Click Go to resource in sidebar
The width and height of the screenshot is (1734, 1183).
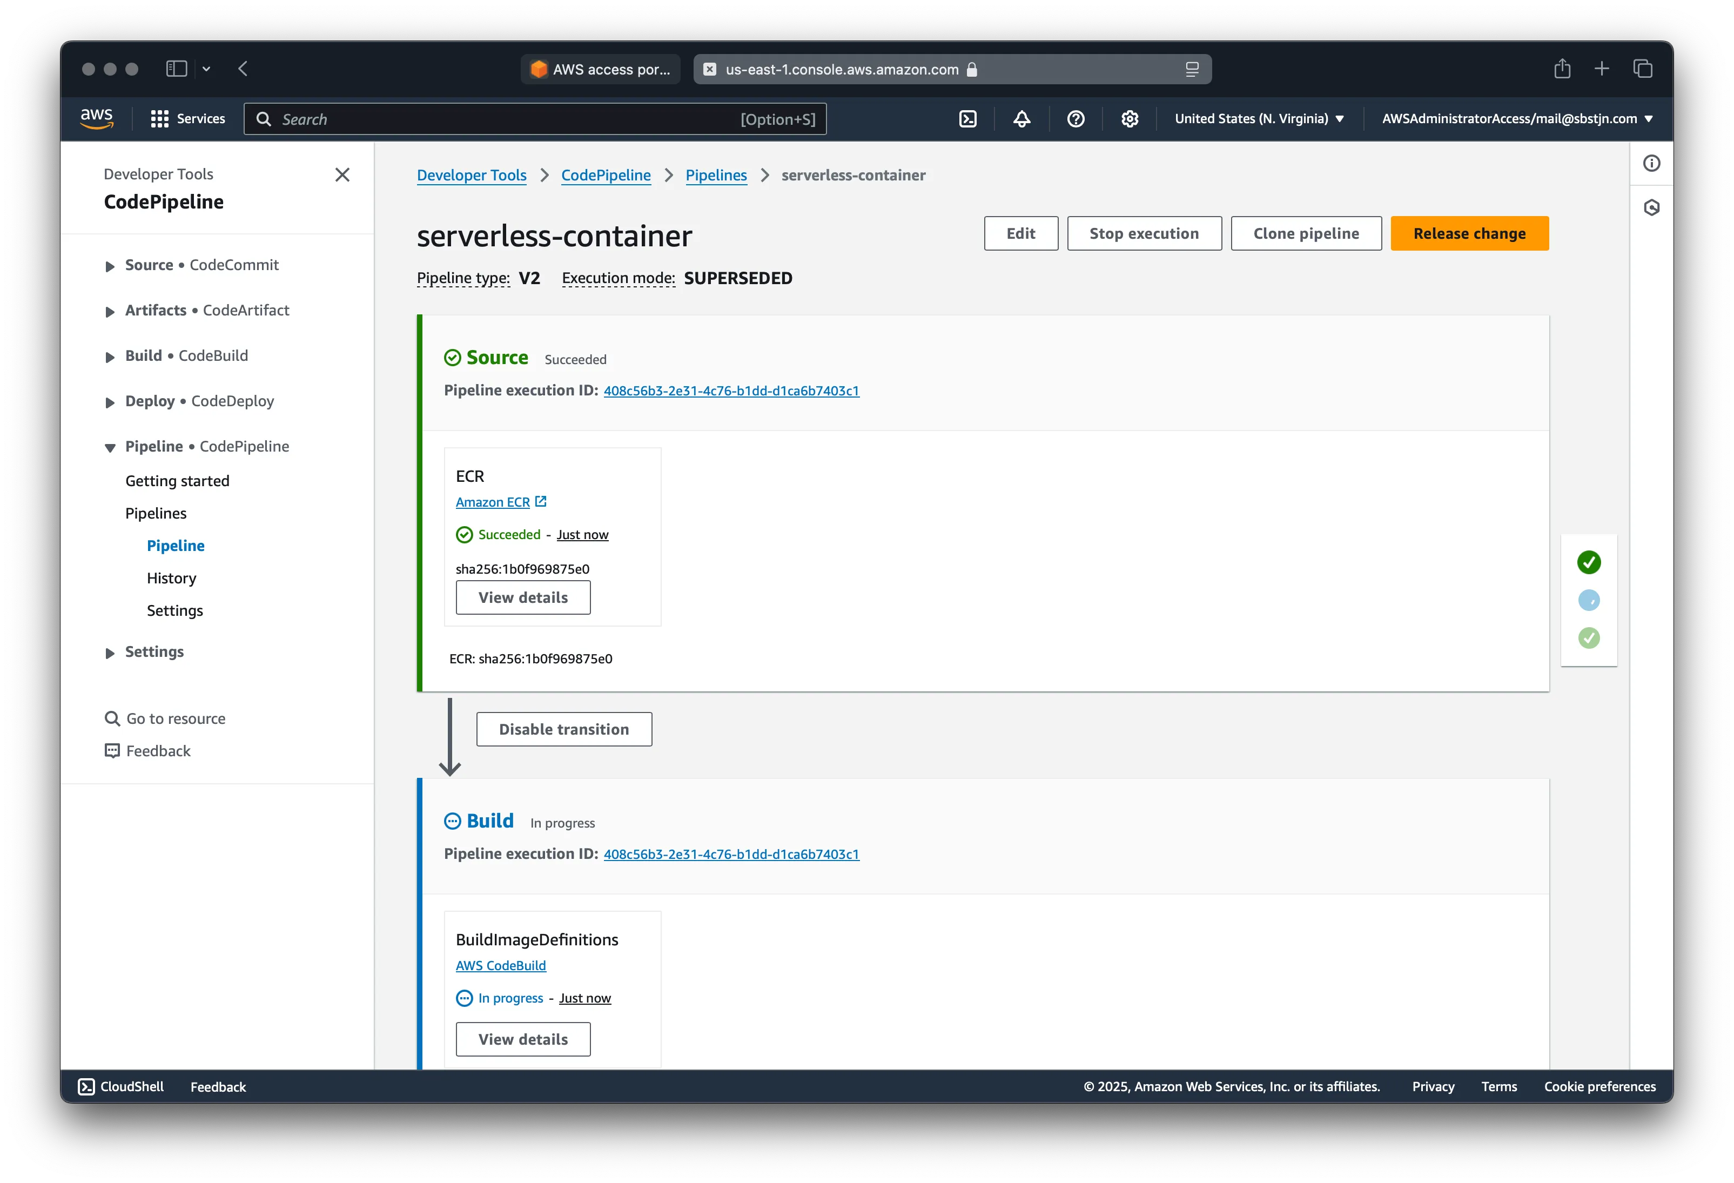[176, 718]
